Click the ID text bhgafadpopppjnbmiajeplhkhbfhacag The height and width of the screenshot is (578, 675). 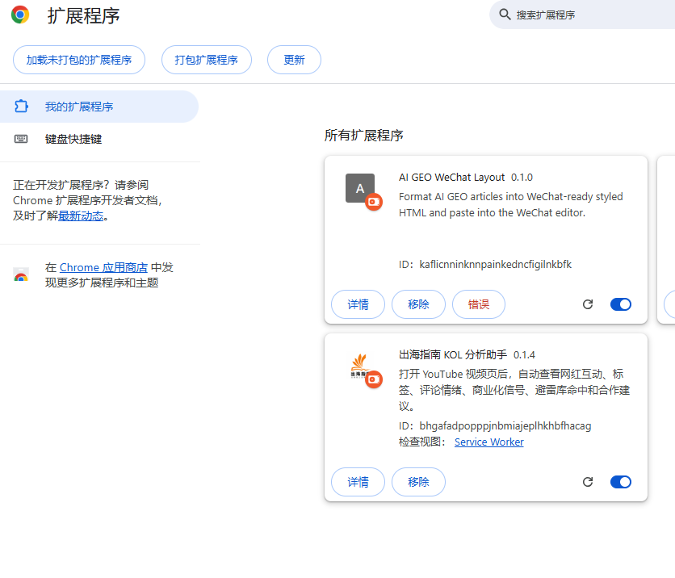tap(505, 426)
